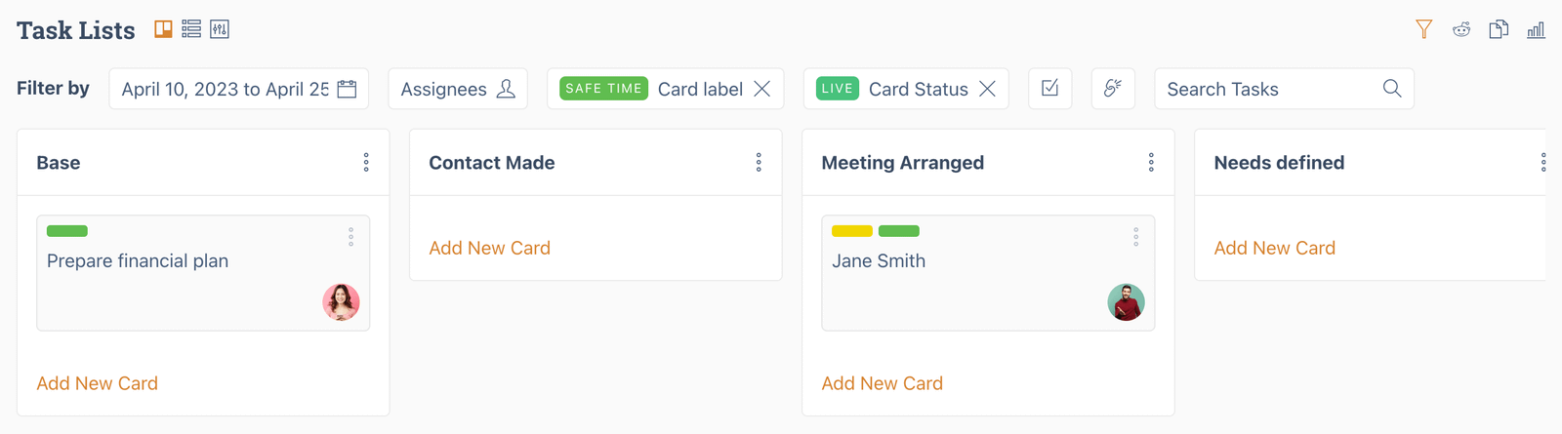Open the sliders settings view icon
This screenshot has width=1562, height=434.
point(220,29)
